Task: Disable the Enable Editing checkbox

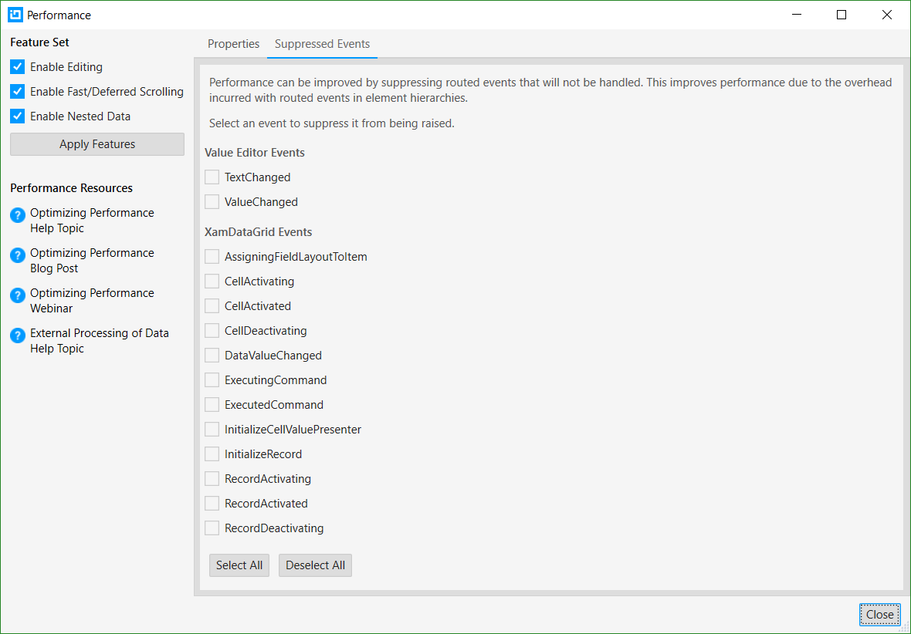Action: tap(16, 66)
